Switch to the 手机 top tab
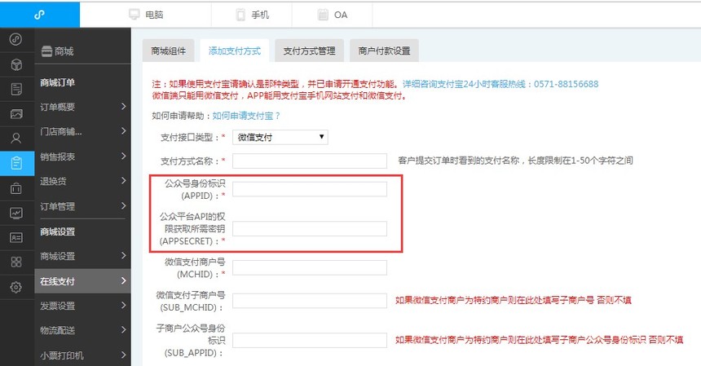 pyautogui.click(x=252, y=15)
